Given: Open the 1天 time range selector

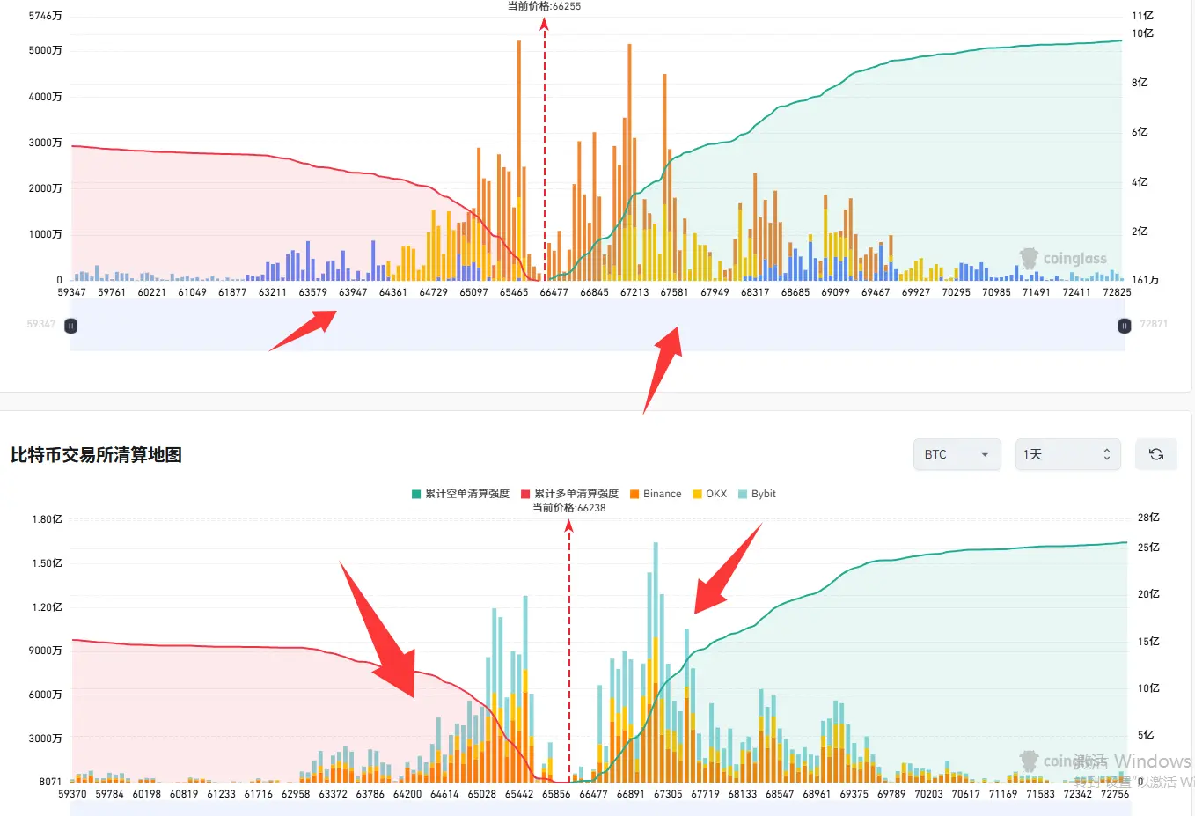Looking at the screenshot, I should [x=1067, y=454].
